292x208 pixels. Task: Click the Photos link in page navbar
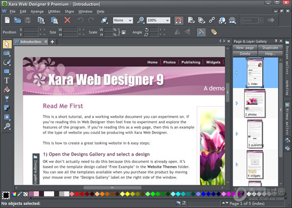point(169,62)
